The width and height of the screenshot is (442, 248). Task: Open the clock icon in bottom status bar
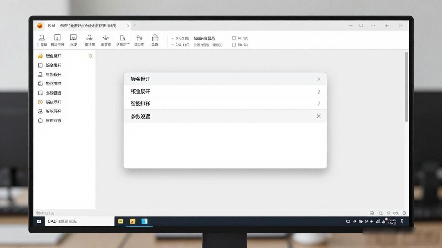(x=404, y=213)
